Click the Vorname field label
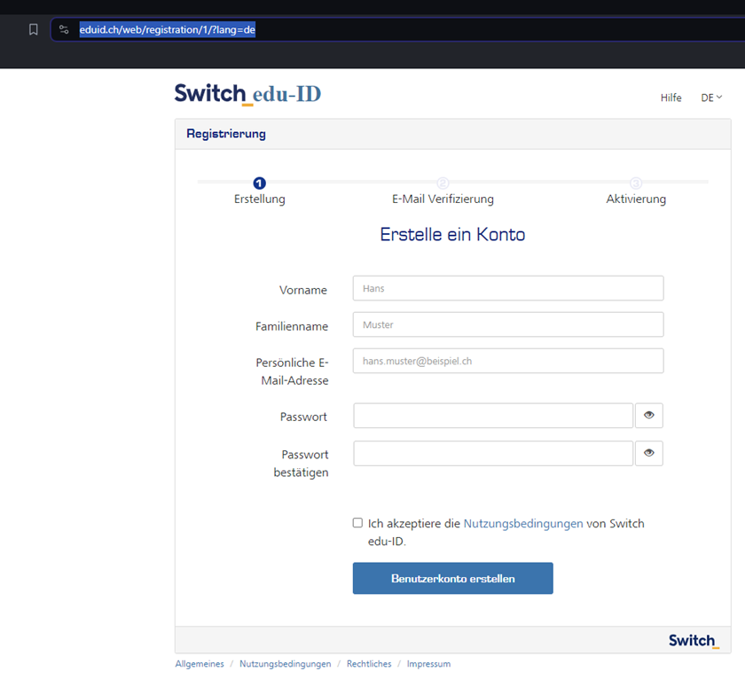This screenshot has height=679, width=745. [x=303, y=290]
